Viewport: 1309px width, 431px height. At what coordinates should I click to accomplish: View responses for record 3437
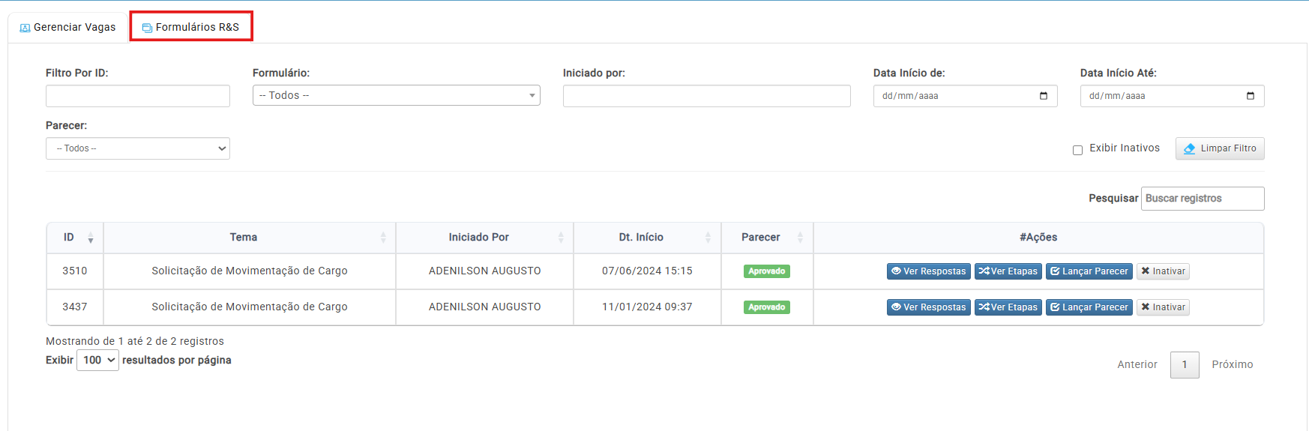[x=928, y=307]
